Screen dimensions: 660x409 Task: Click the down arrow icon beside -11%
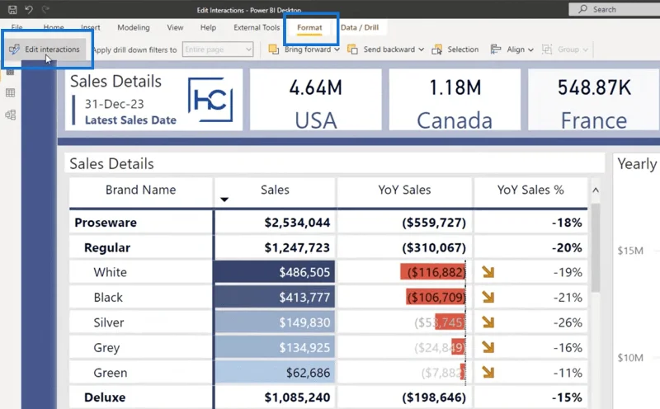[x=488, y=373]
